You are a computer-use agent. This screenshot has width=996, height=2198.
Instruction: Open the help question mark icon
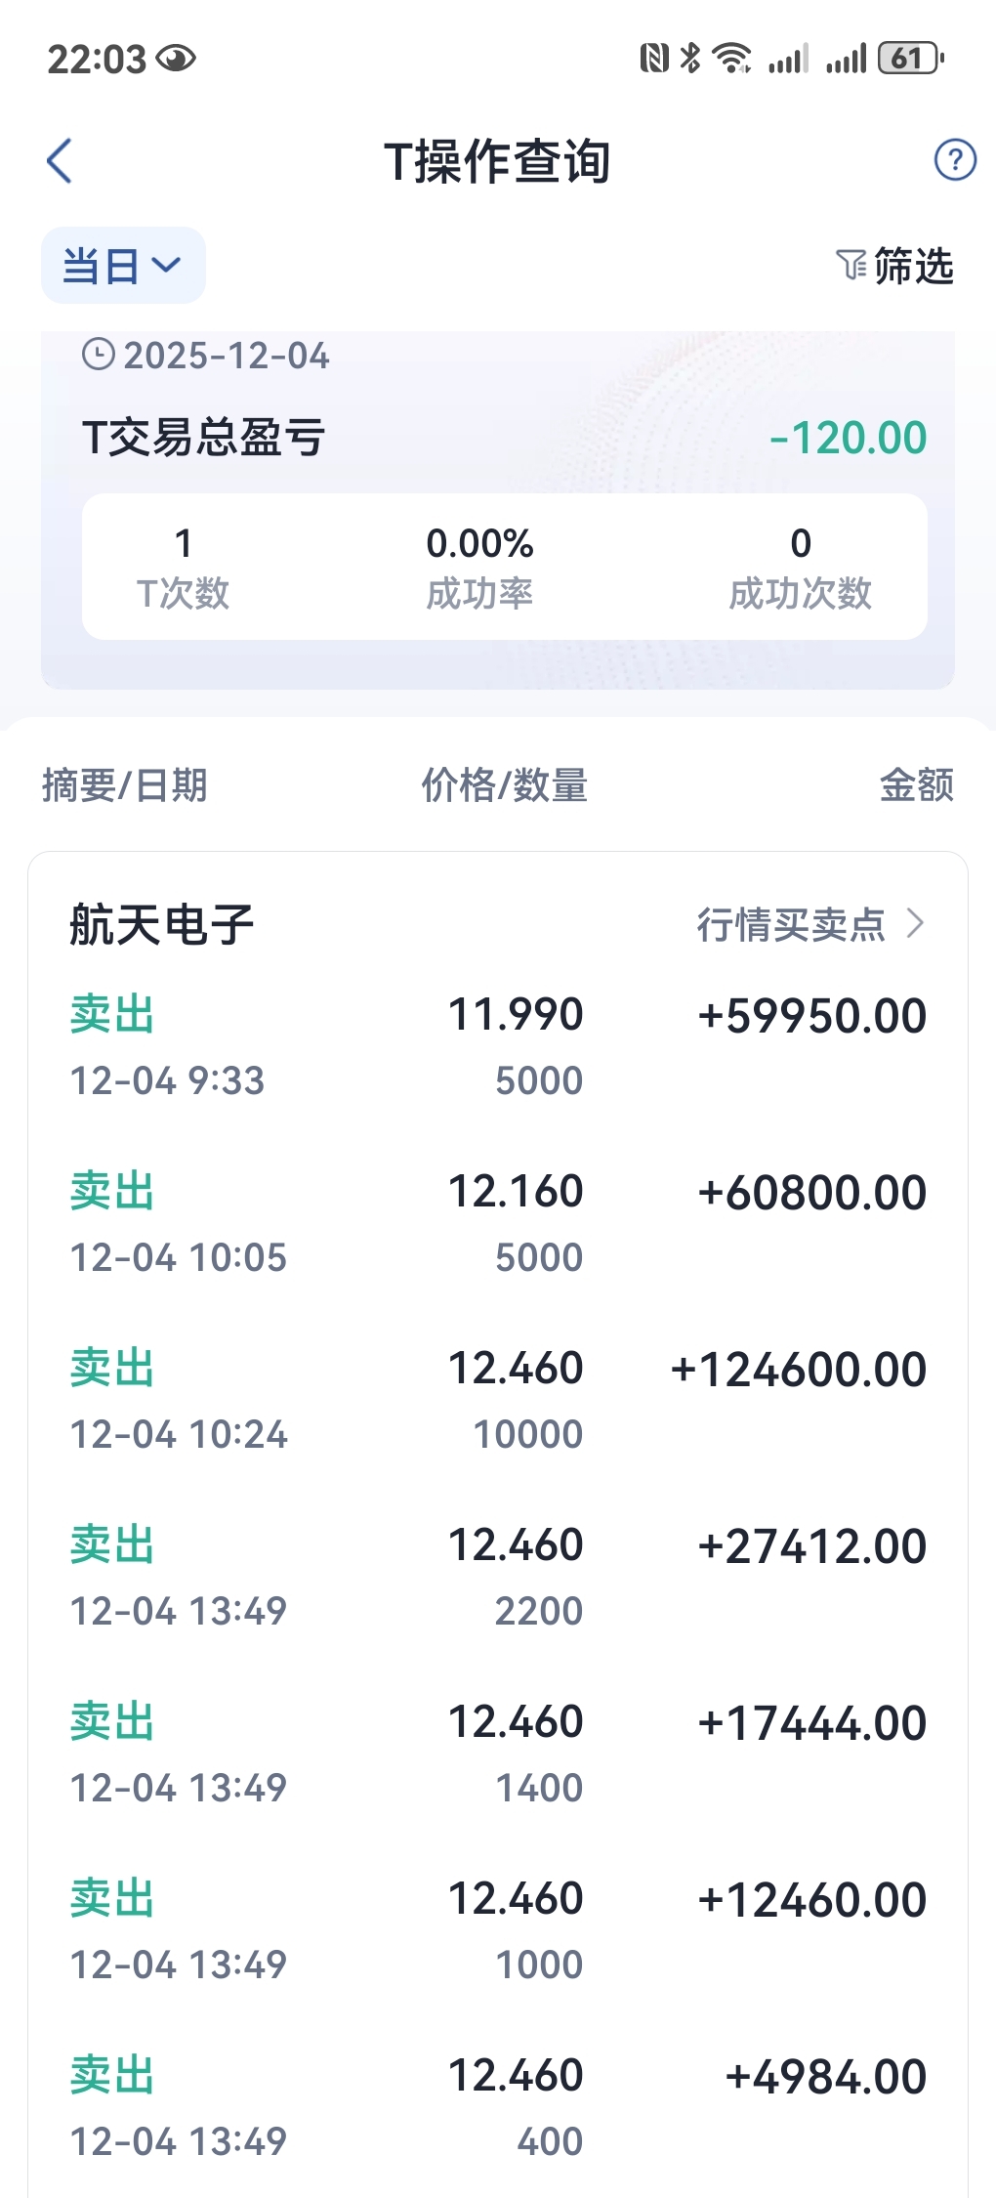tap(954, 160)
